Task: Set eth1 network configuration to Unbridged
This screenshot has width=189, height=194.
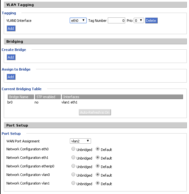Action: tap(73, 157)
